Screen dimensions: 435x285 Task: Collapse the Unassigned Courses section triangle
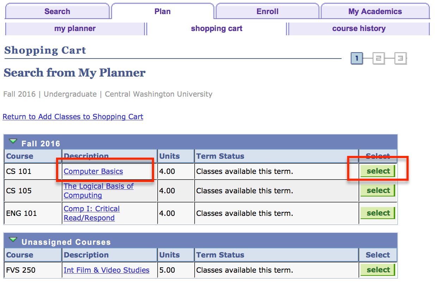click(13, 240)
